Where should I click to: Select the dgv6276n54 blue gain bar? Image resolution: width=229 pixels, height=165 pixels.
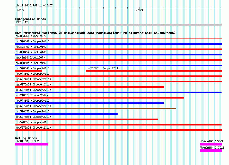pos(118,92)
